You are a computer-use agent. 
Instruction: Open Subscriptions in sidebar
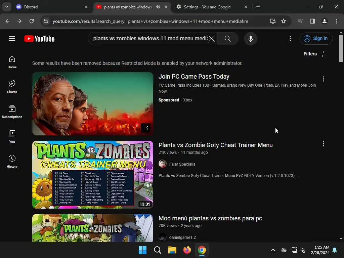pyautogui.click(x=12, y=112)
